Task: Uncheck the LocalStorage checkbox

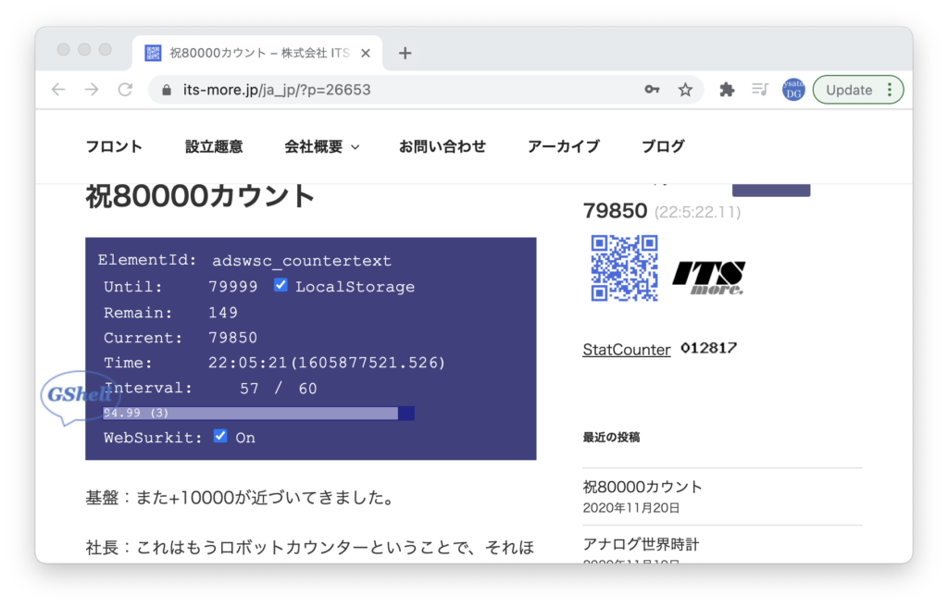Action: 281,286
